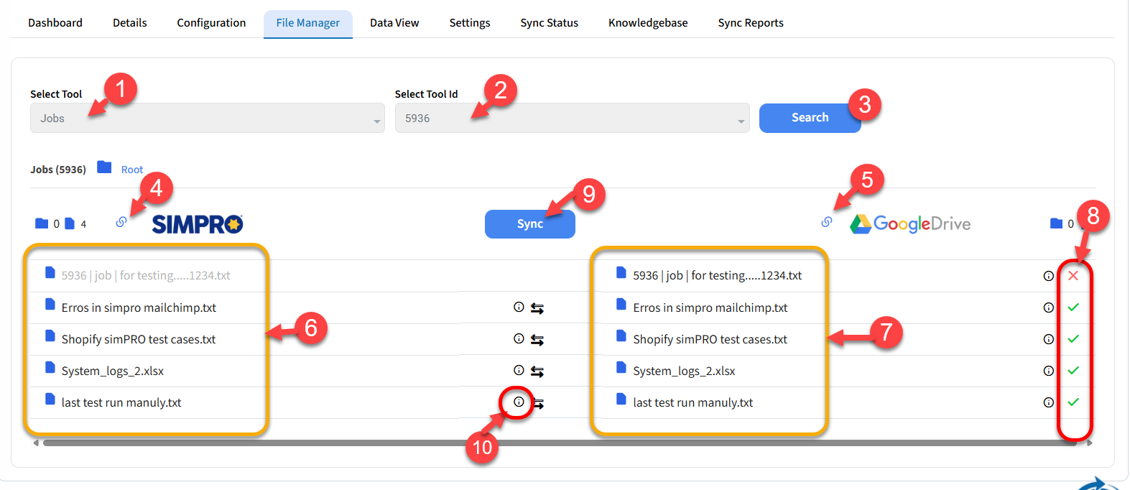Follow the Root breadcrumb link

[x=132, y=170]
